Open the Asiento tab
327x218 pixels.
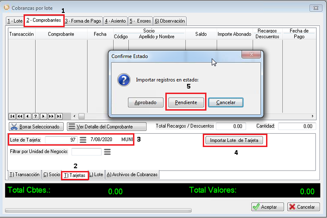[115, 21]
